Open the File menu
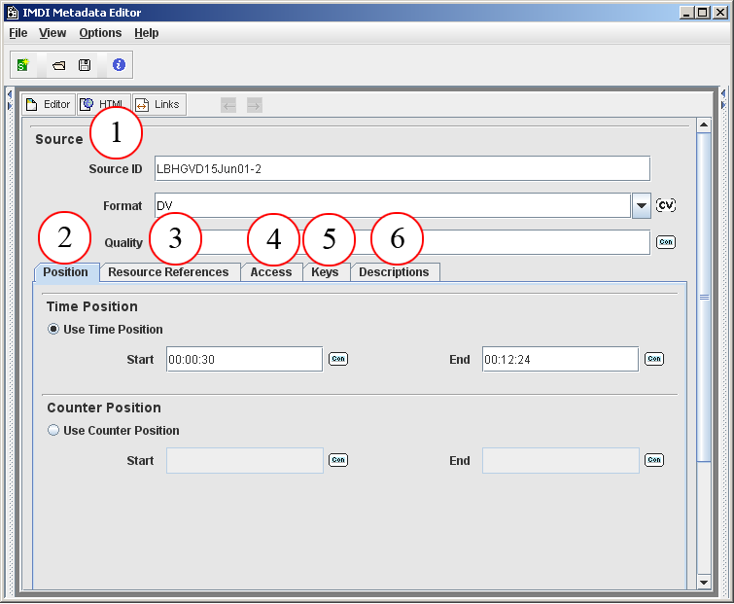 pos(18,33)
